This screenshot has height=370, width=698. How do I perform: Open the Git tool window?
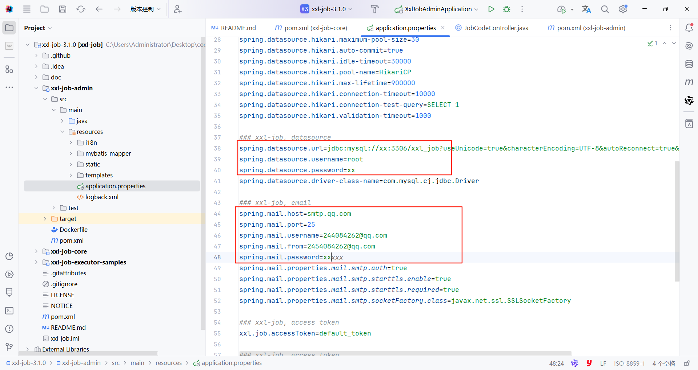(9, 347)
